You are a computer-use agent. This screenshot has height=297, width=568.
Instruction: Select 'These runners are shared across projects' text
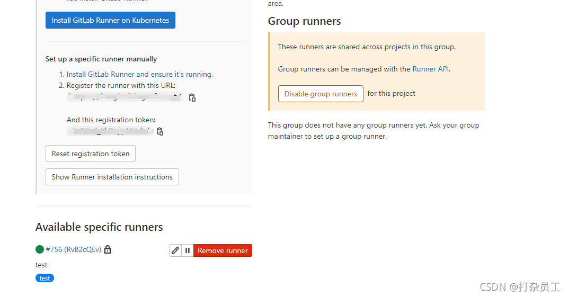pyautogui.click(x=367, y=47)
